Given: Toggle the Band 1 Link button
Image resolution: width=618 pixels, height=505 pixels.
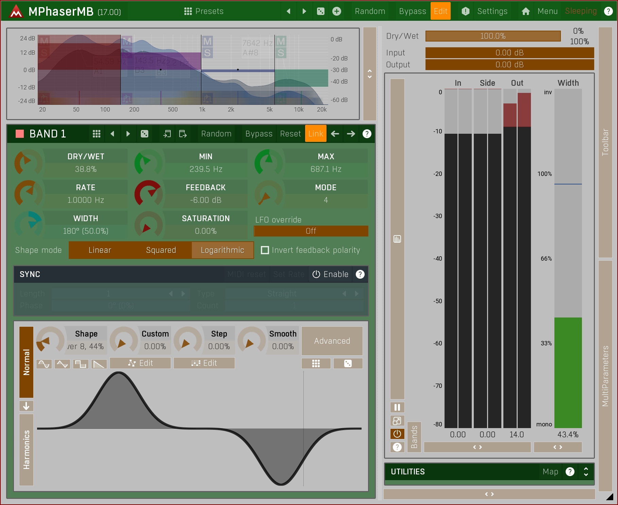Looking at the screenshot, I should [x=316, y=134].
